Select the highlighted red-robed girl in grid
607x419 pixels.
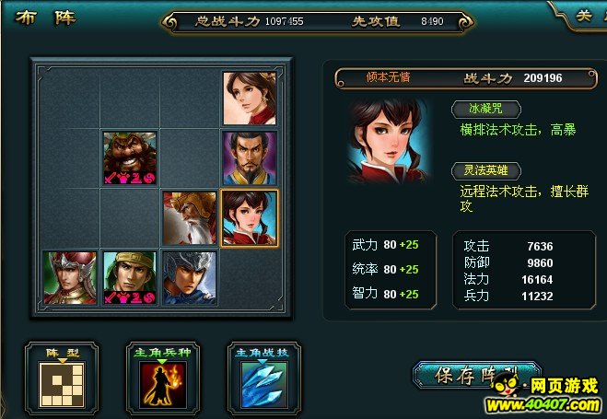[250, 218]
